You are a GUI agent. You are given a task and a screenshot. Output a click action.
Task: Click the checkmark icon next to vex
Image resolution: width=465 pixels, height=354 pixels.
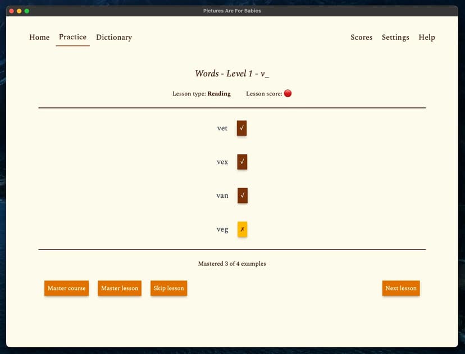pyautogui.click(x=241, y=162)
